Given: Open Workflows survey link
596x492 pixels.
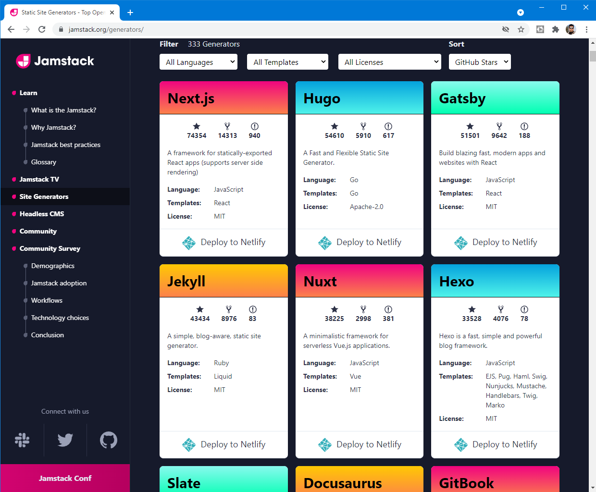Looking at the screenshot, I should [x=47, y=300].
